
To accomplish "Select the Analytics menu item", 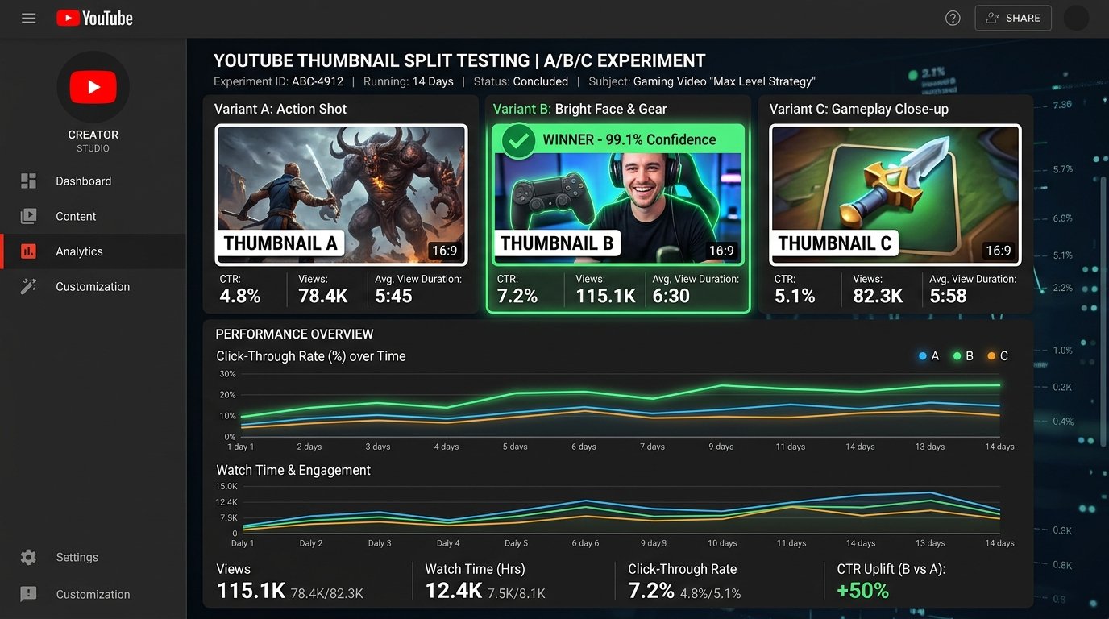I will coord(93,251).
